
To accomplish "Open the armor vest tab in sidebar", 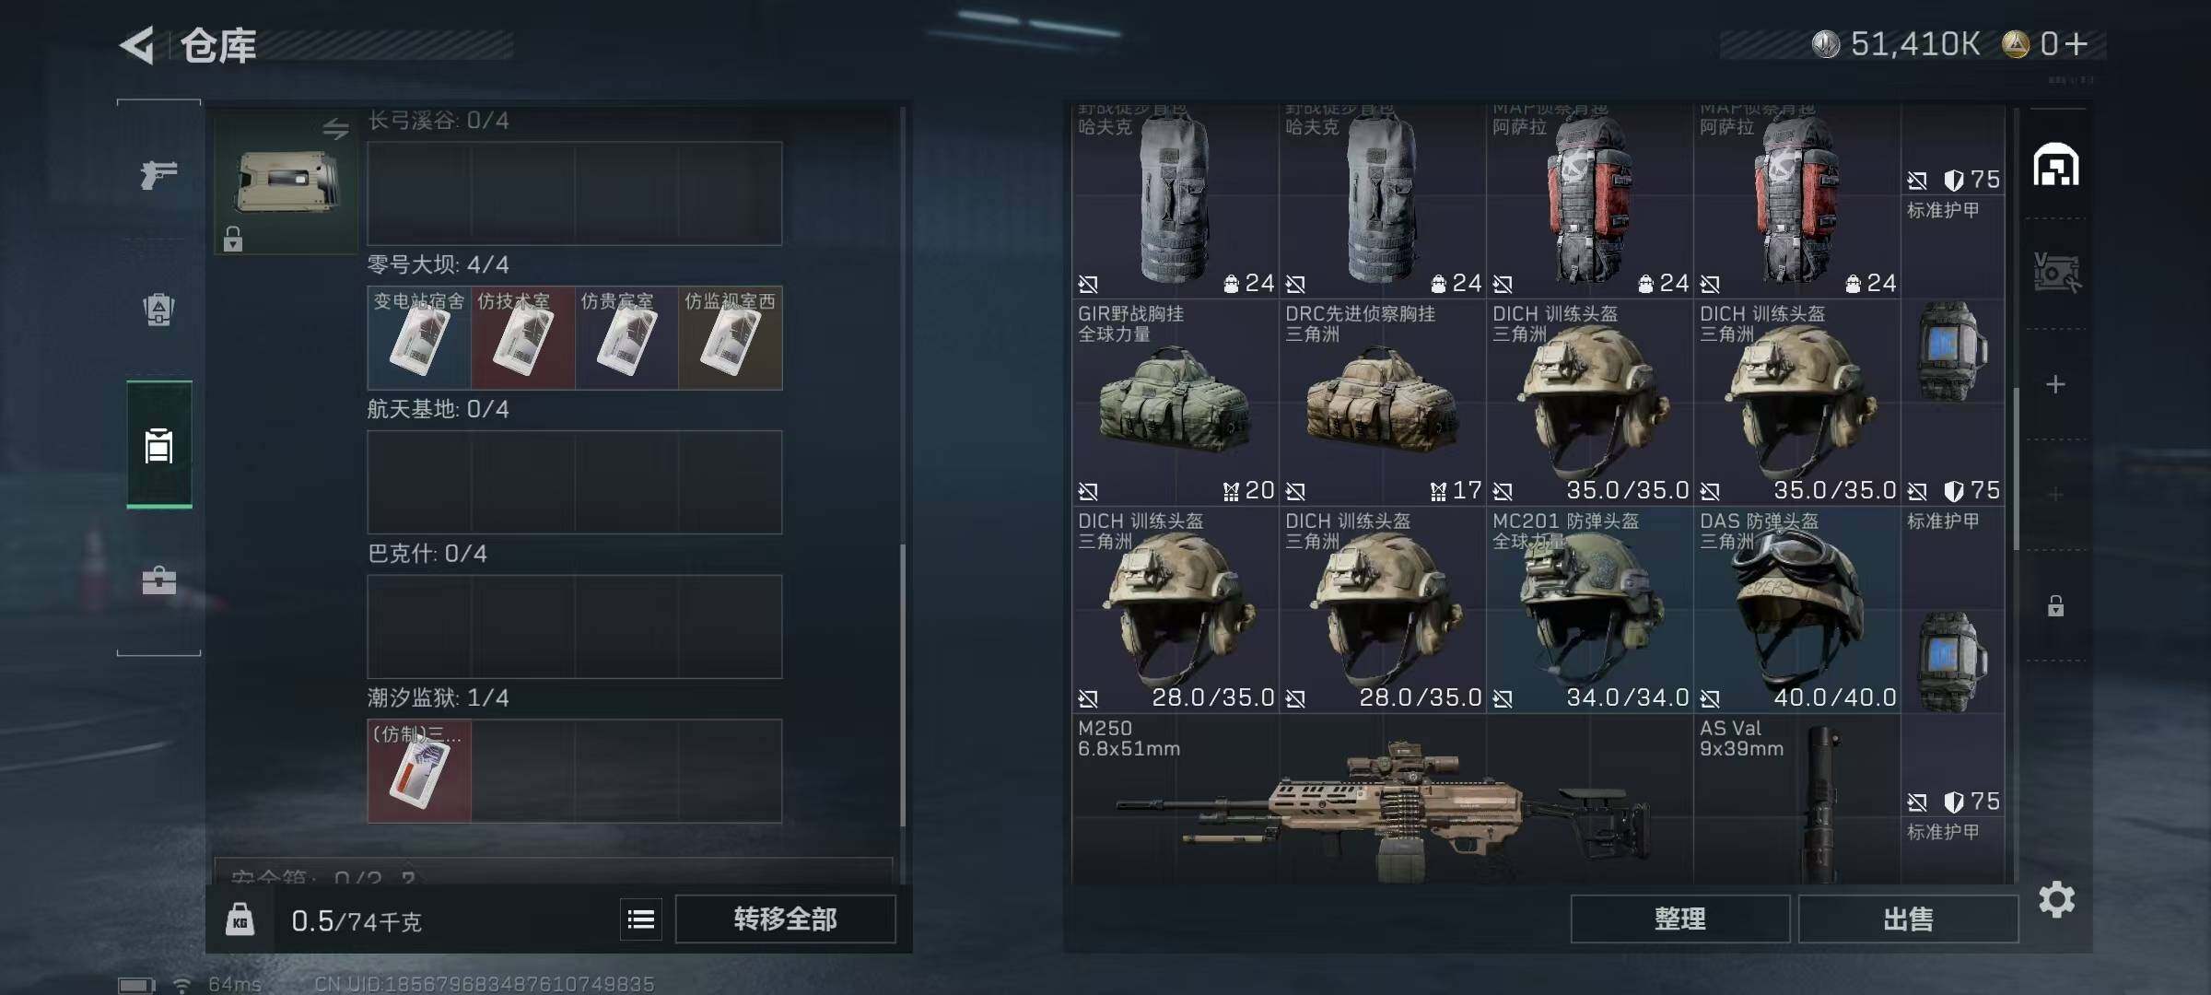I will [158, 310].
